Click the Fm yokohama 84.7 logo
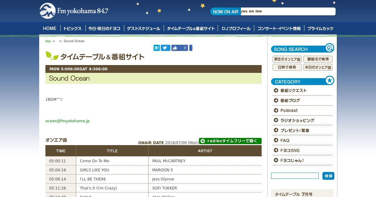This screenshot has height=197, width=376. (74, 11)
